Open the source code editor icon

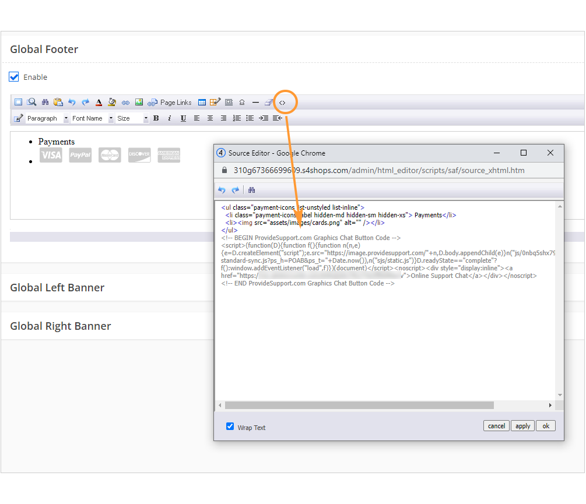point(283,102)
